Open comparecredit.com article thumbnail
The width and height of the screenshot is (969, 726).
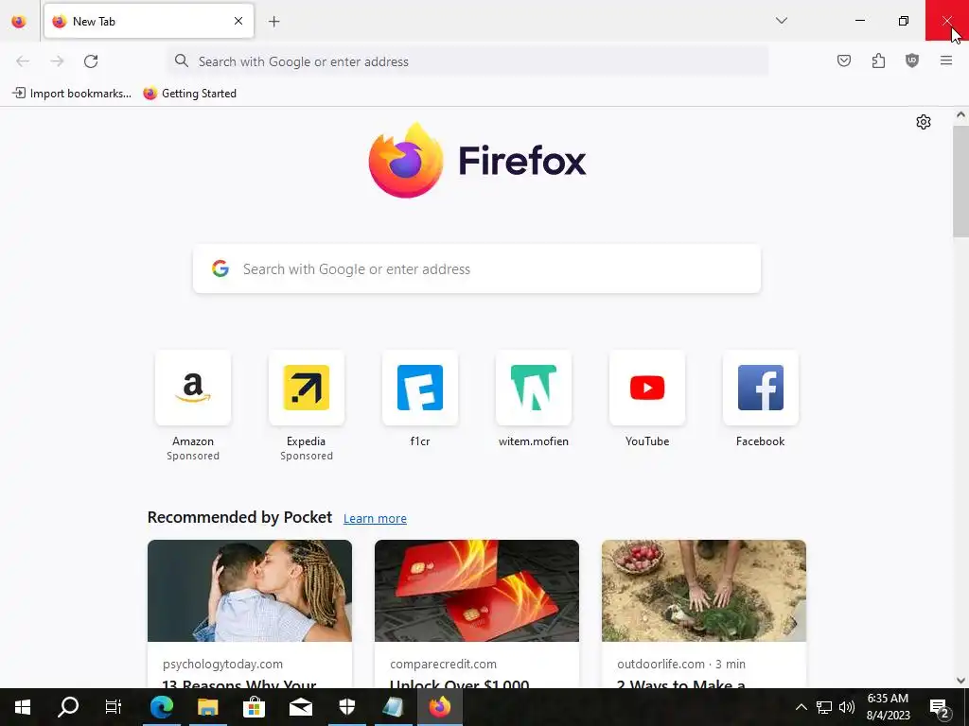477,591
